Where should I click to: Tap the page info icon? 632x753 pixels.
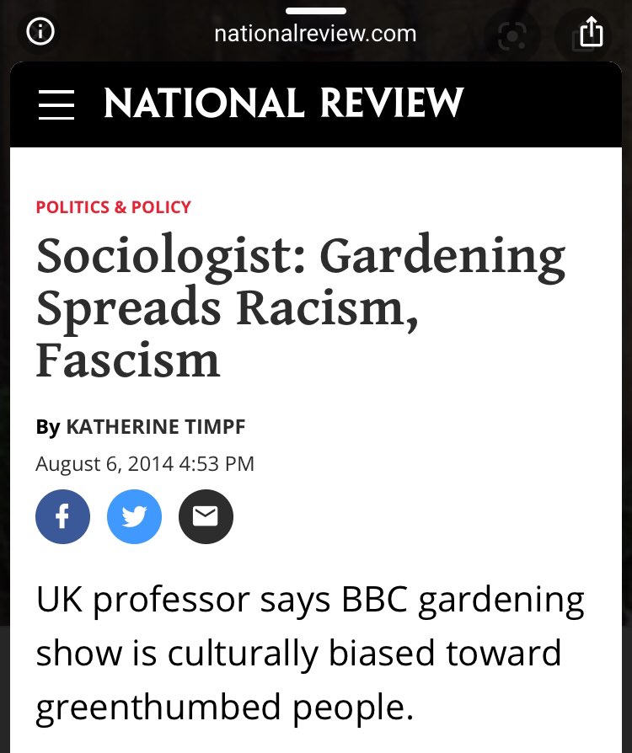[40, 33]
